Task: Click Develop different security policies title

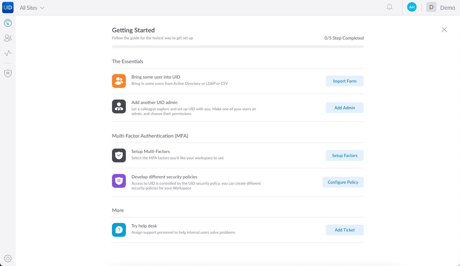Action: click(164, 177)
